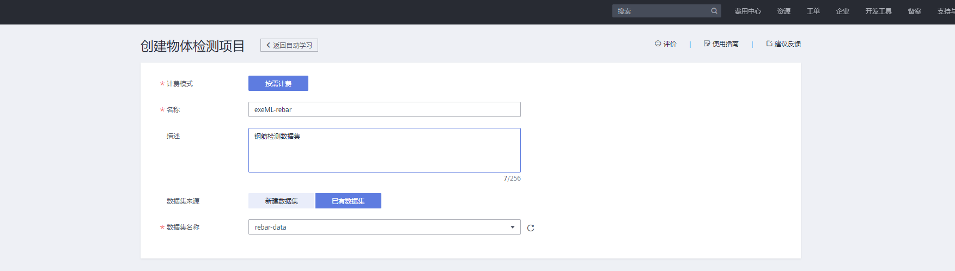Click the search magnifier icon
The width and height of the screenshot is (955, 271).
714,11
